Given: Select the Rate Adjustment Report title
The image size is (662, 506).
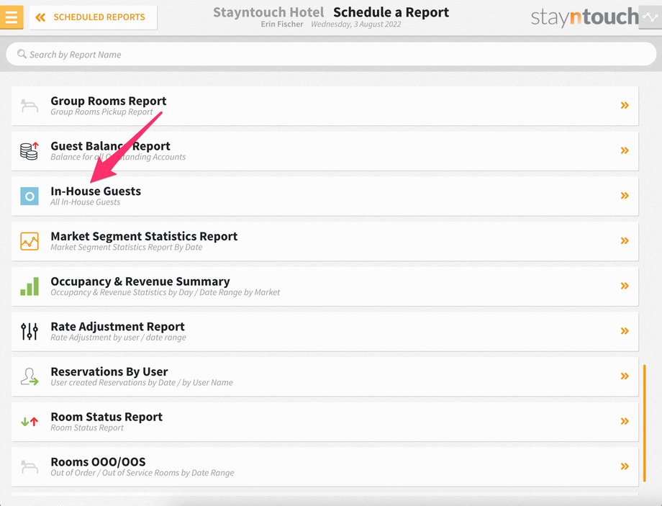Looking at the screenshot, I should (117, 327).
